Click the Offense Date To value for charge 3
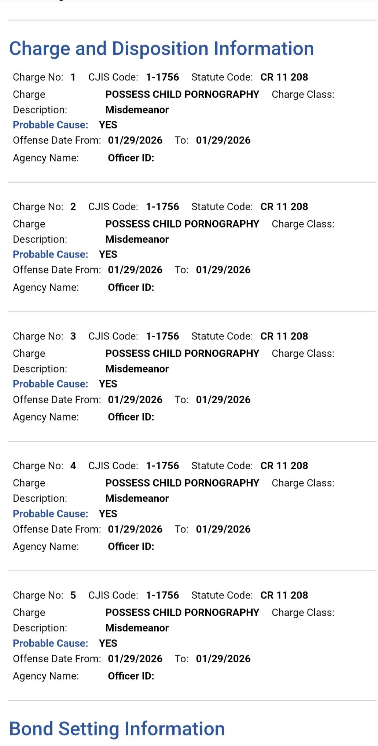Viewport: 378px width, 746px height. (x=223, y=400)
